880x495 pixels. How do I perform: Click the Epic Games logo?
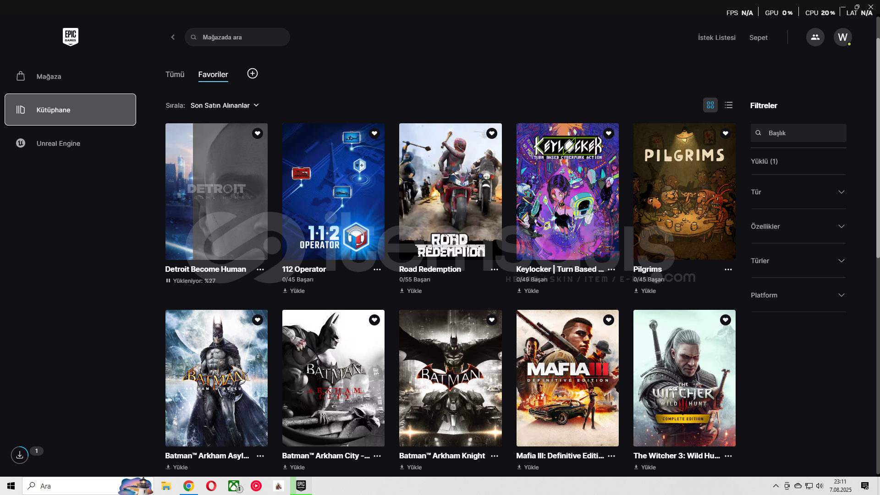pos(71,37)
